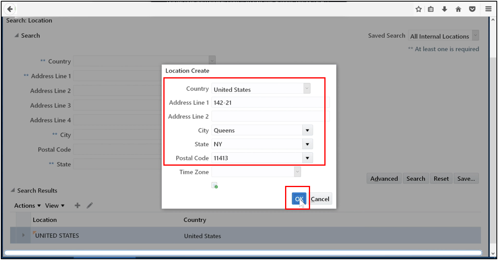Click the browser back arrow
498x260 pixels.
[10, 9]
